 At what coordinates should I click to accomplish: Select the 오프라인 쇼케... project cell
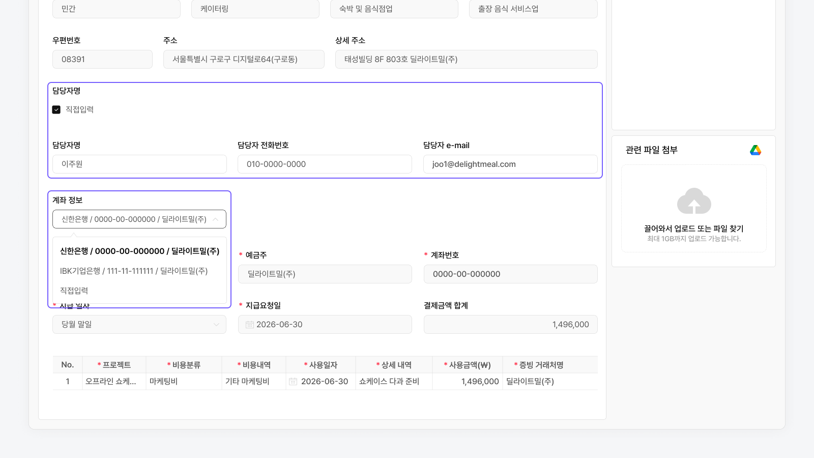click(114, 382)
